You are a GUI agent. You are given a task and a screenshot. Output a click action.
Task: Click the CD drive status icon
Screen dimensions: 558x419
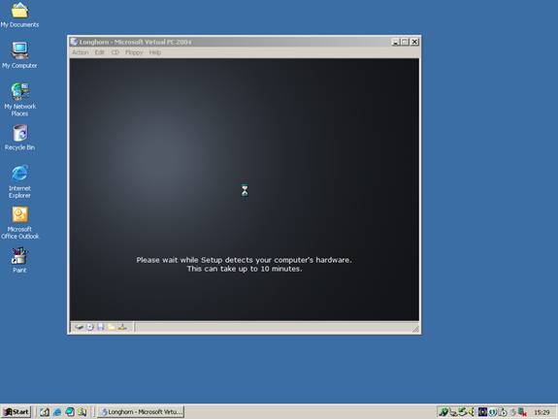pyautogui.click(x=90, y=327)
